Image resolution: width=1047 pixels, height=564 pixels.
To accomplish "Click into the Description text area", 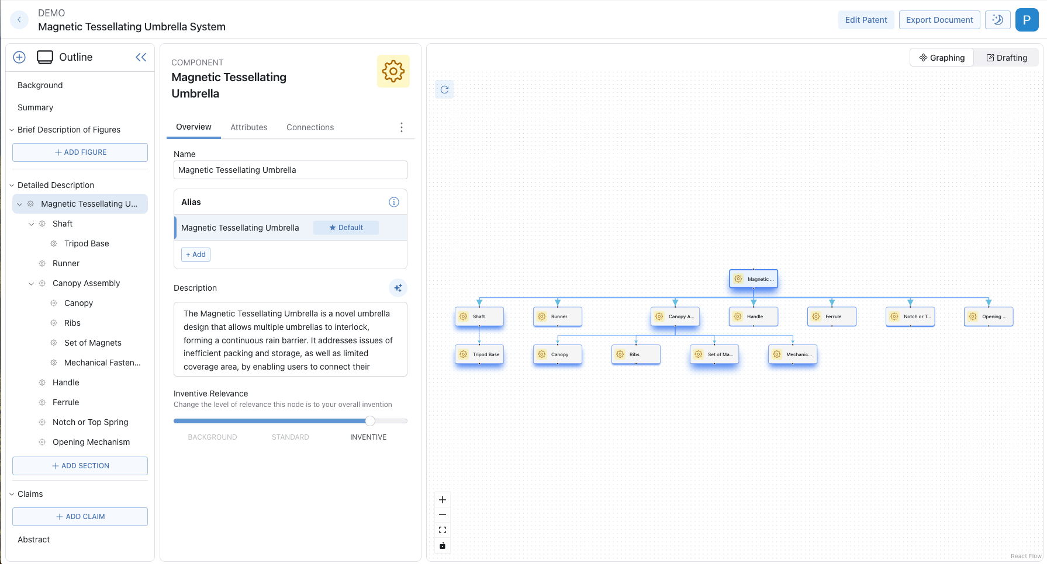I will click(291, 339).
